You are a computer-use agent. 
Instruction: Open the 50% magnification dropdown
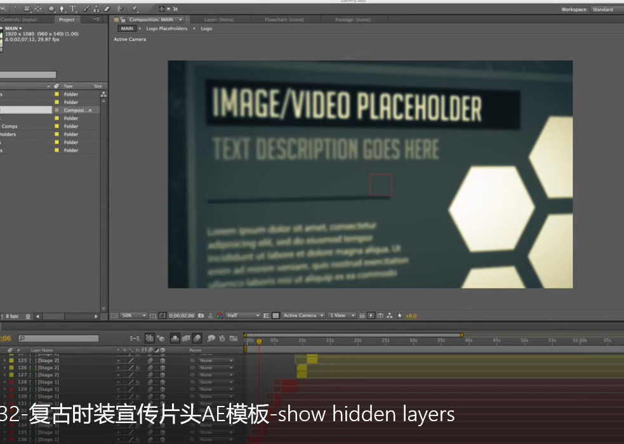pos(134,315)
